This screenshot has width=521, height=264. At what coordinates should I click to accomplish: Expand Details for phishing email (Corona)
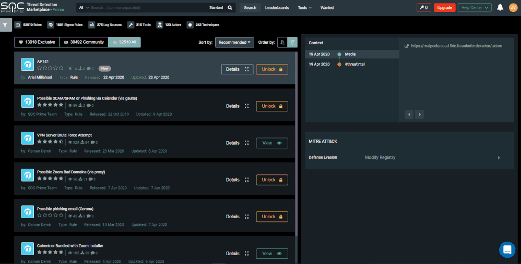pos(237,217)
